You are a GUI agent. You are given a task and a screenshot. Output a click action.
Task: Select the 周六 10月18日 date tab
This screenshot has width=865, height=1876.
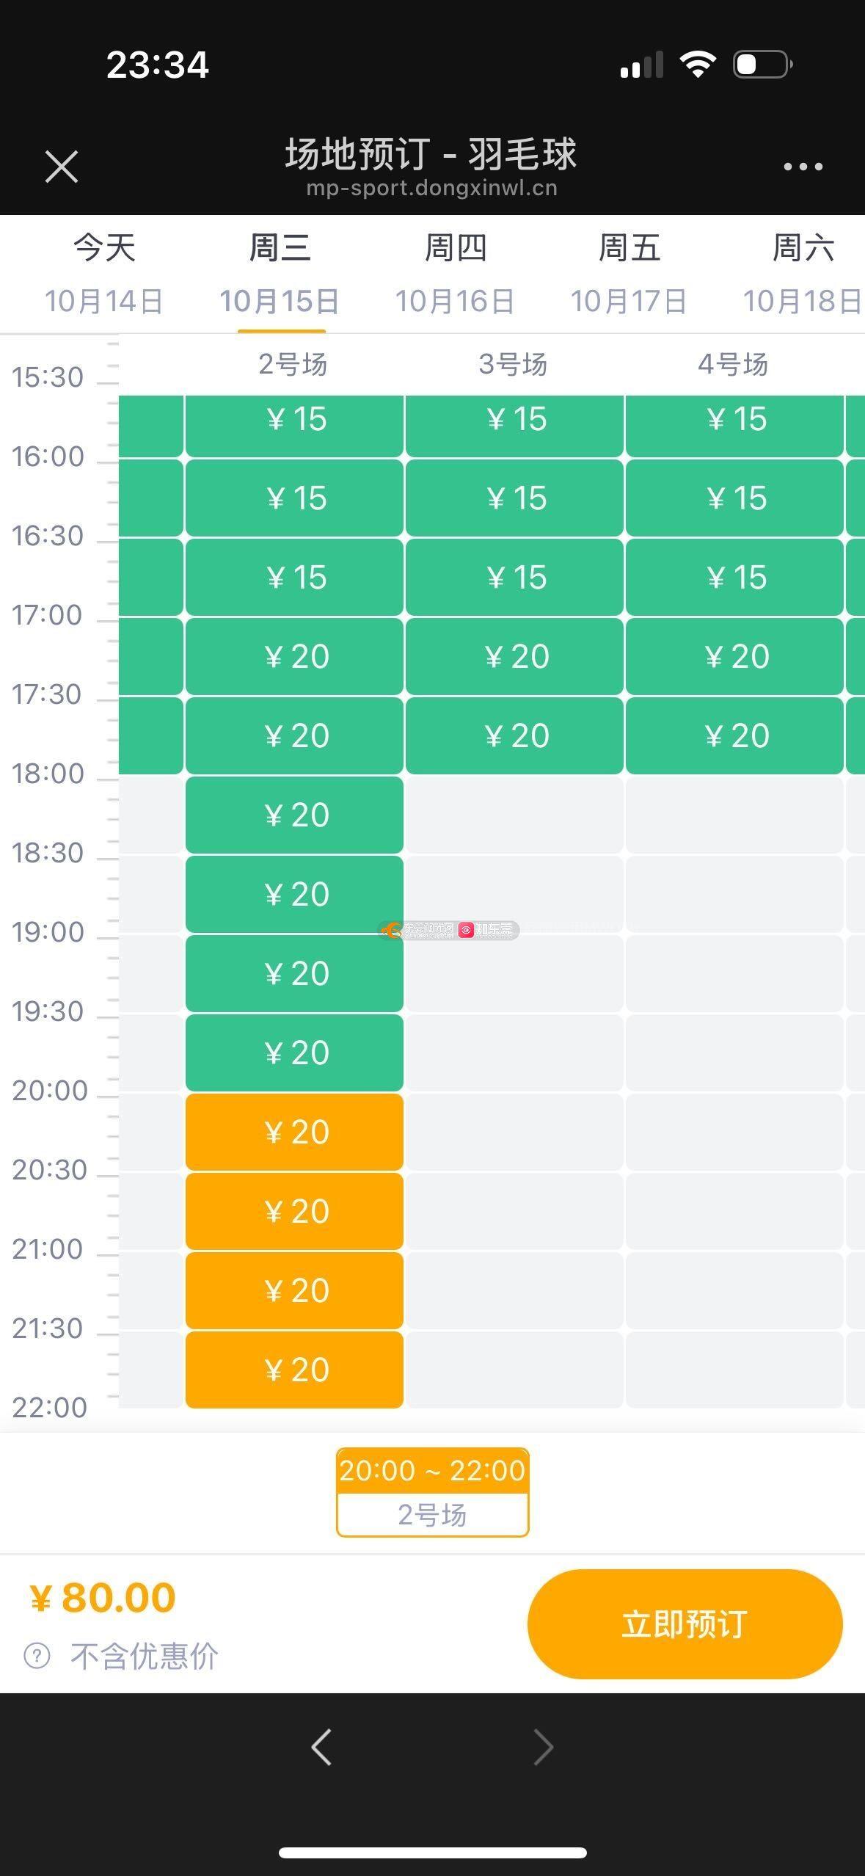click(803, 273)
